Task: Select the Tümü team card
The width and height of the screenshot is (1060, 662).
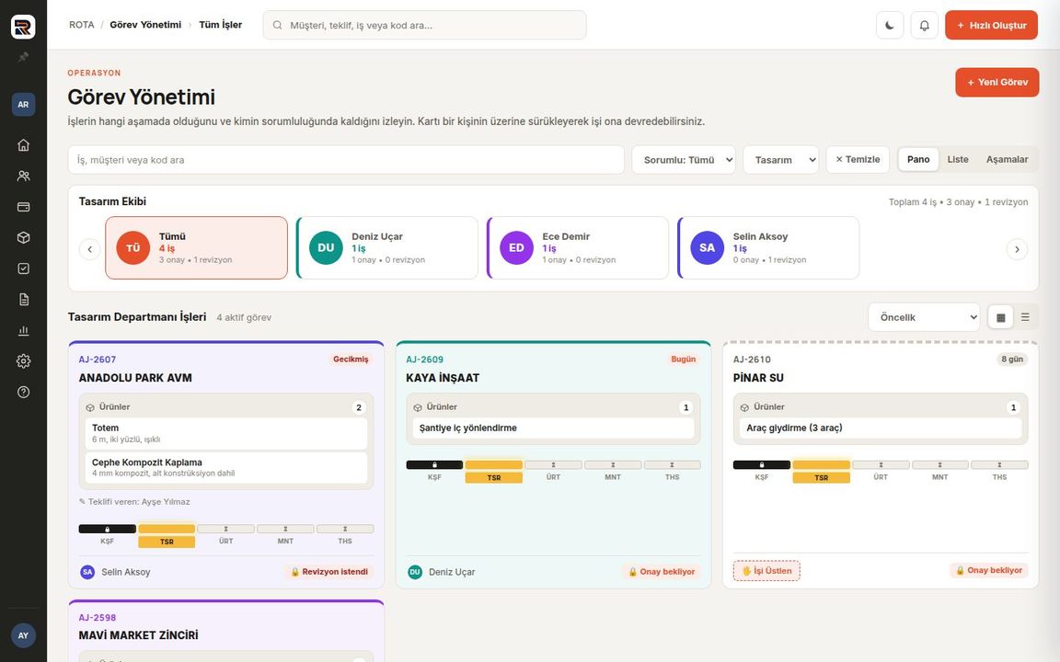Action: pyautogui.click(x=196, y=248)
